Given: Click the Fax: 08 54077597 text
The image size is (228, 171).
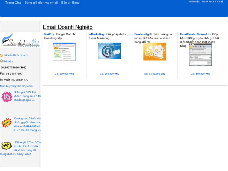Looking at the screenshot, I should (x=11, y=74).
